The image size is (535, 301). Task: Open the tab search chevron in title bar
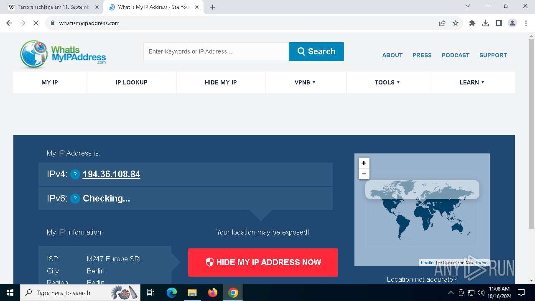pos(468,6)
